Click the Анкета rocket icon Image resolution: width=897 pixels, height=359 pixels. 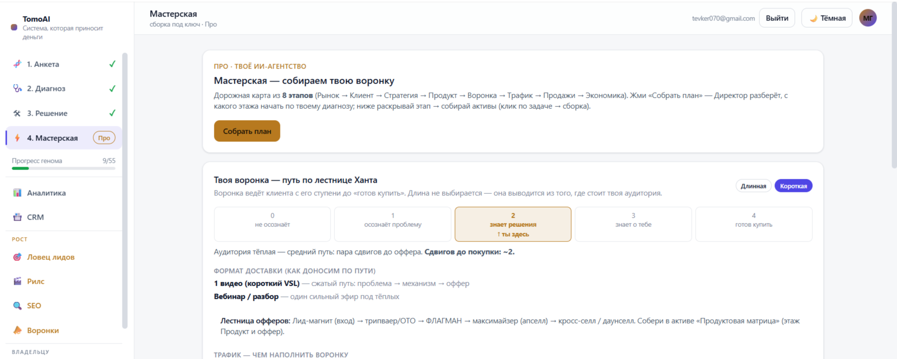click(x=17, y=64)
